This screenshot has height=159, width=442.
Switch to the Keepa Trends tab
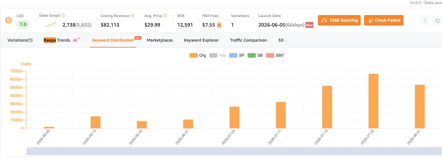(x=62, y=40)
